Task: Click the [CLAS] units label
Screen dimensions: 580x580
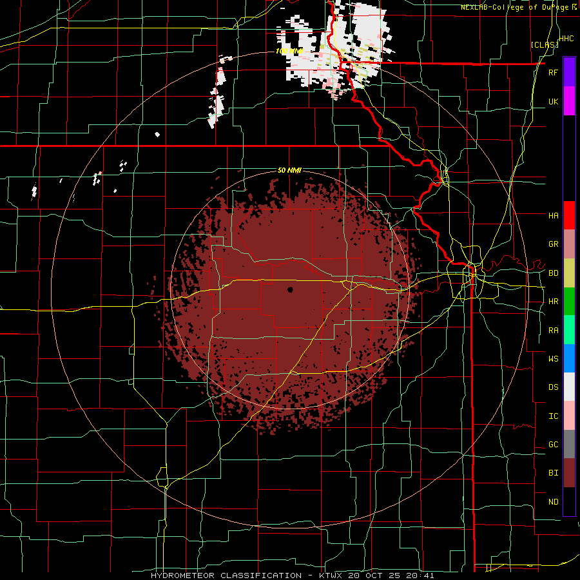Action: click(x=544, y=44)
